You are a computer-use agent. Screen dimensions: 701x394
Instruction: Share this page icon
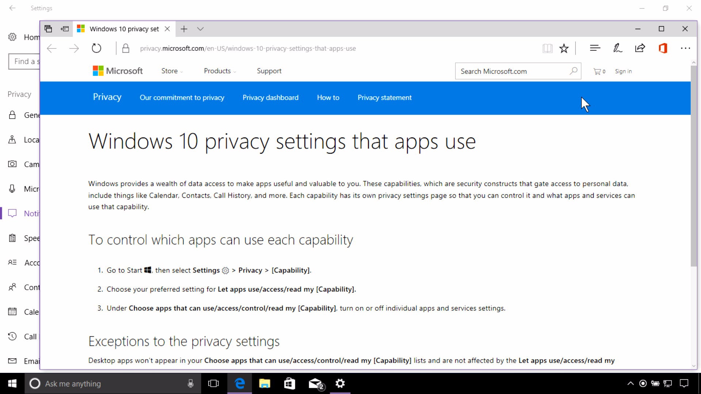point(640,48)
